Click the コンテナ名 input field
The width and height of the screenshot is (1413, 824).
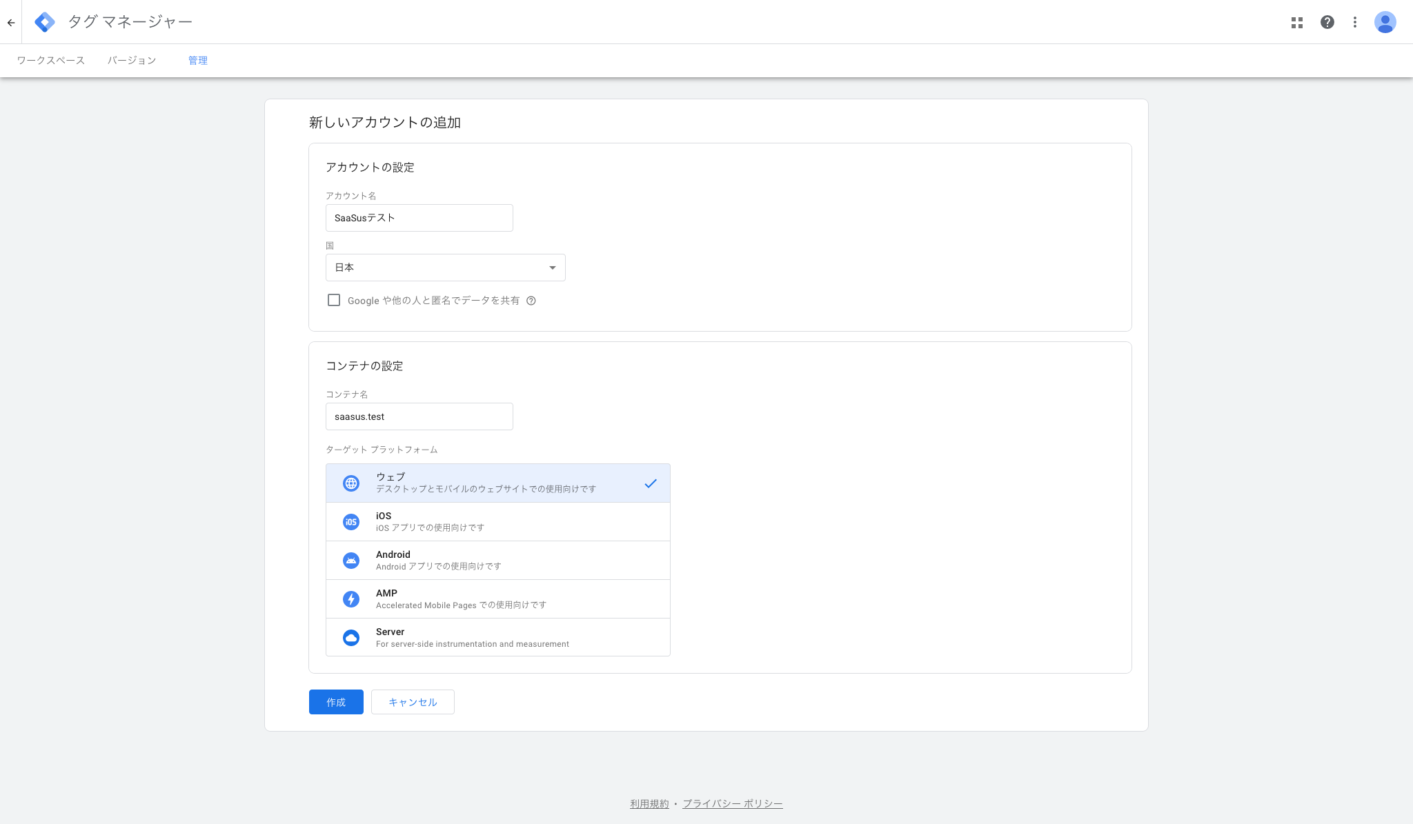click(419, 416)
